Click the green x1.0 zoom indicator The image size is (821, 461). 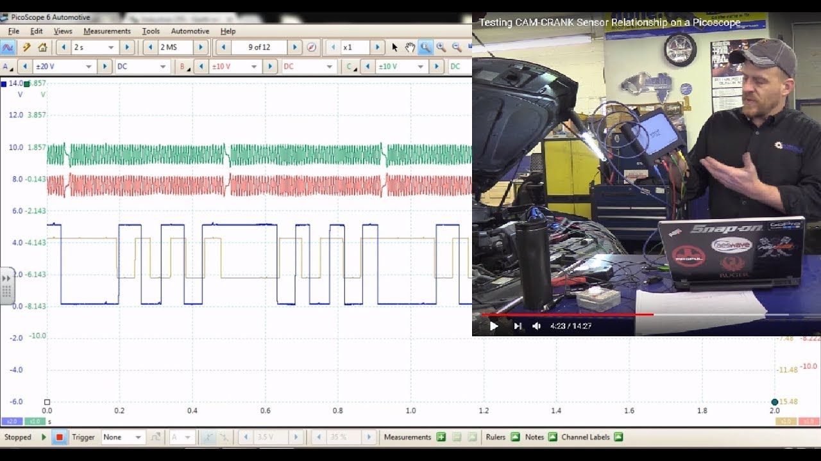pyautogui.click(x=34, y=421)
